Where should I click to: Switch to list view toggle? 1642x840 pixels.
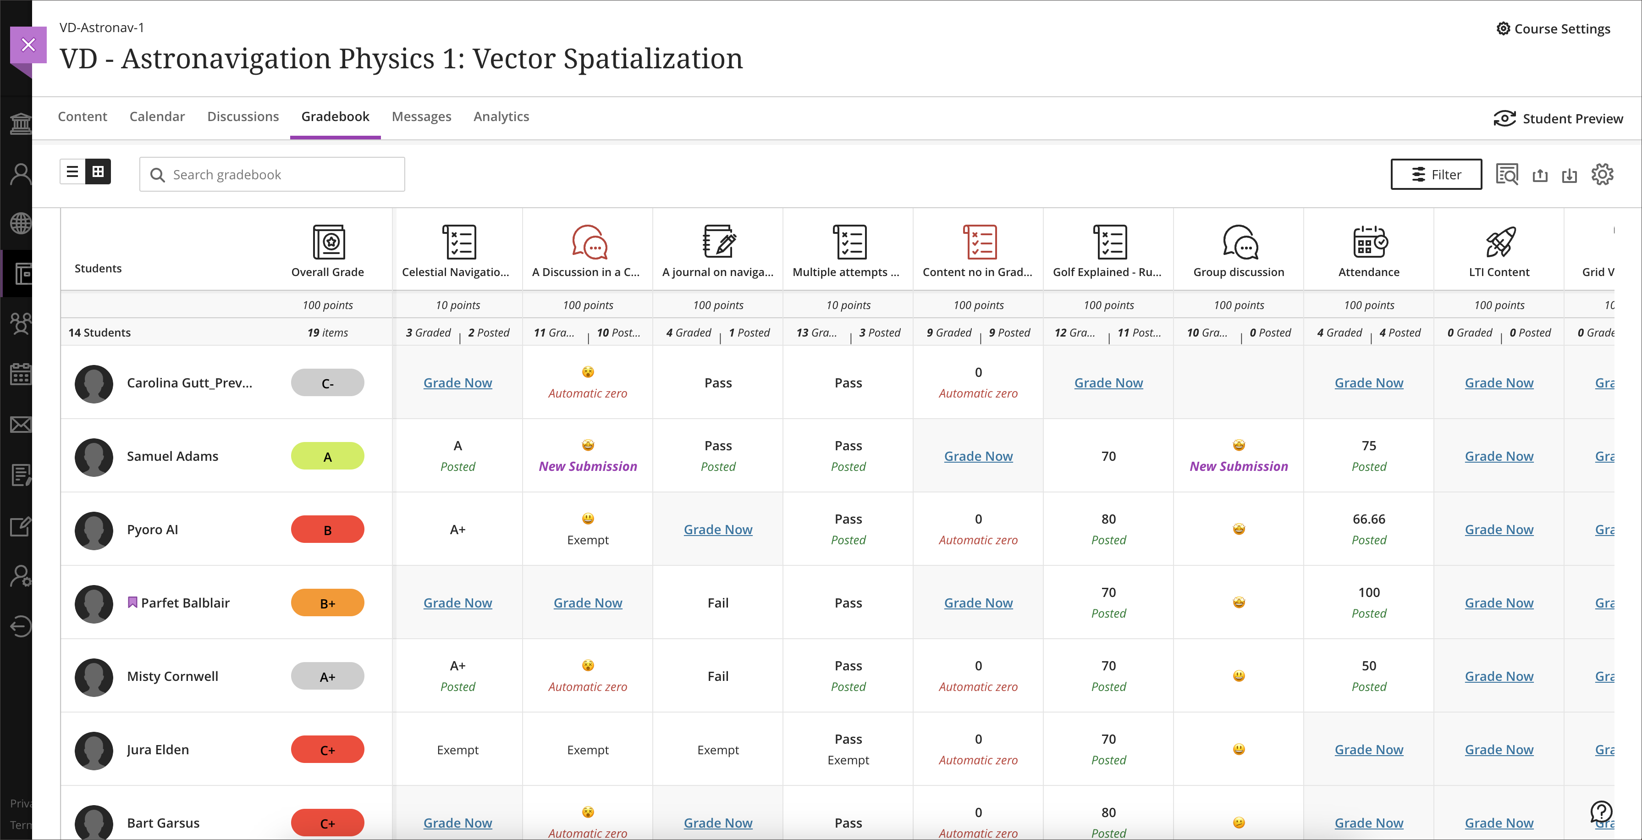73,171
